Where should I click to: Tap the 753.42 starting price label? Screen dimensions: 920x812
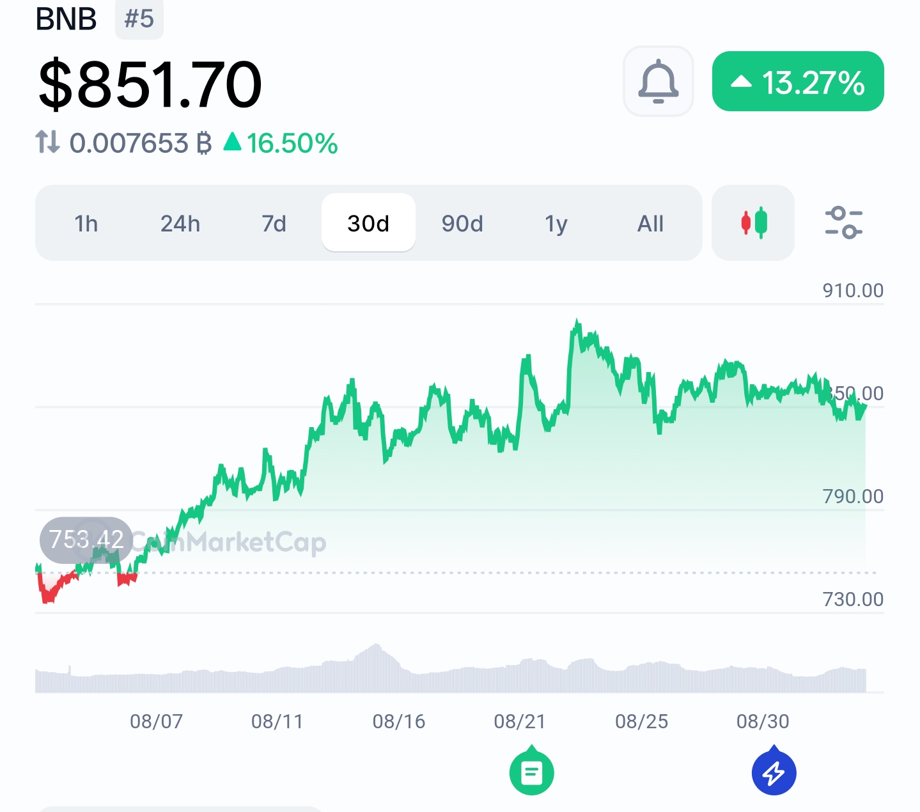[x=86, y=540]
